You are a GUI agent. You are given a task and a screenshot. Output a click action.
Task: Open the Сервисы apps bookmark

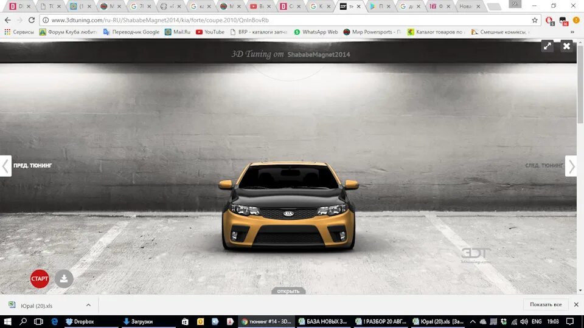(19, 32)
